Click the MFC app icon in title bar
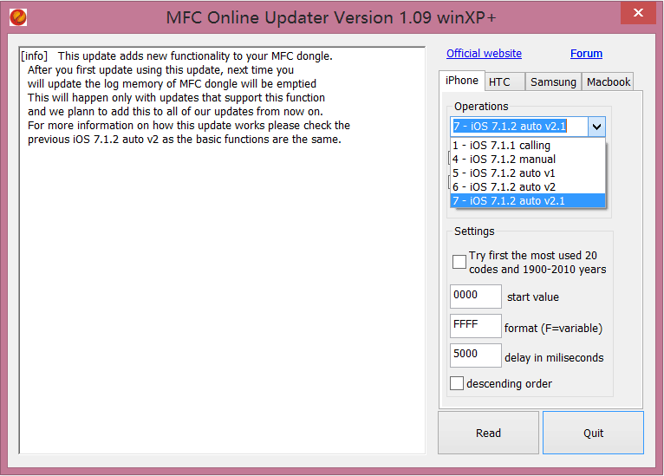The height and width of the screenshot is (476, 664). (17, 16)
